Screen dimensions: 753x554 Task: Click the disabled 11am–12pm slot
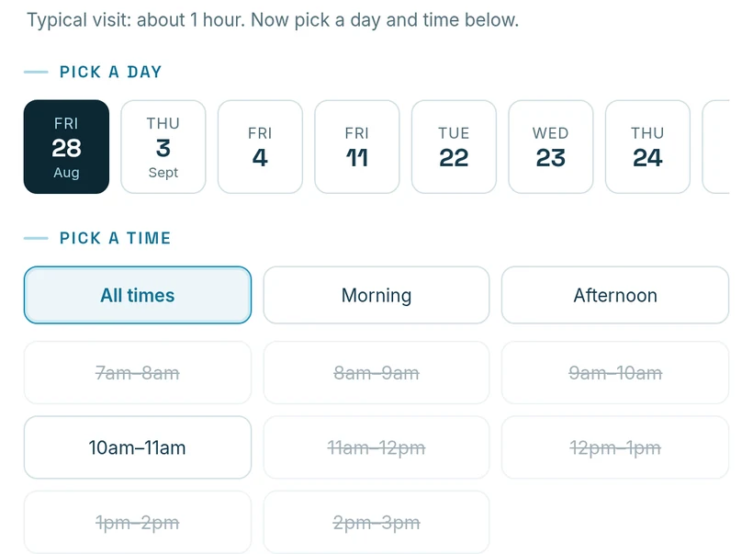(376, 447)
